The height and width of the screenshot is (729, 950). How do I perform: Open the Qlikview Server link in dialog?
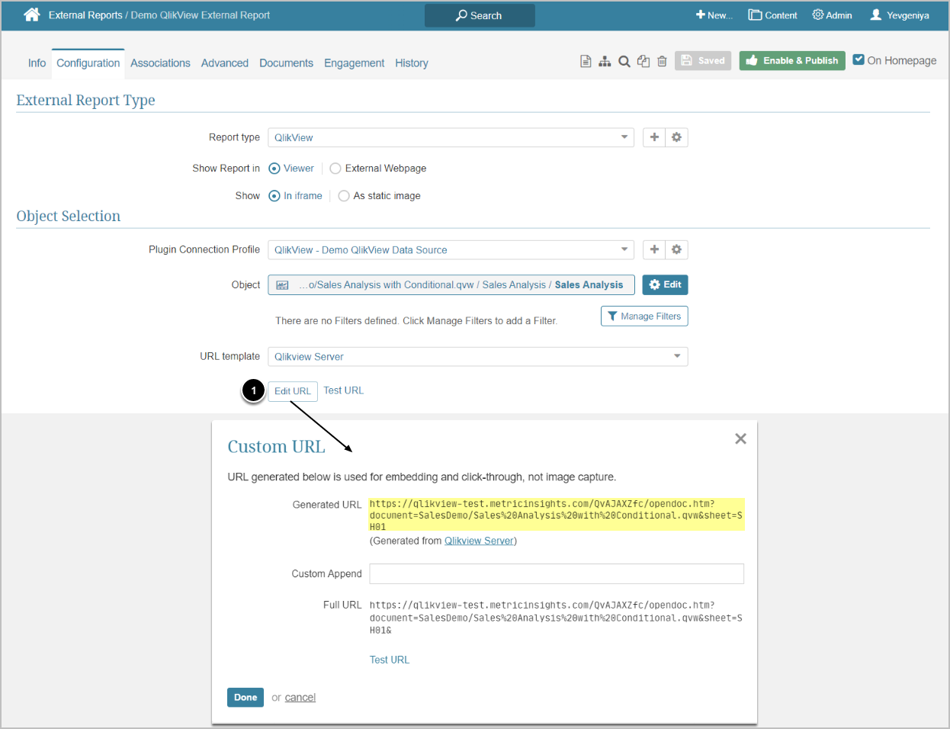479,541
